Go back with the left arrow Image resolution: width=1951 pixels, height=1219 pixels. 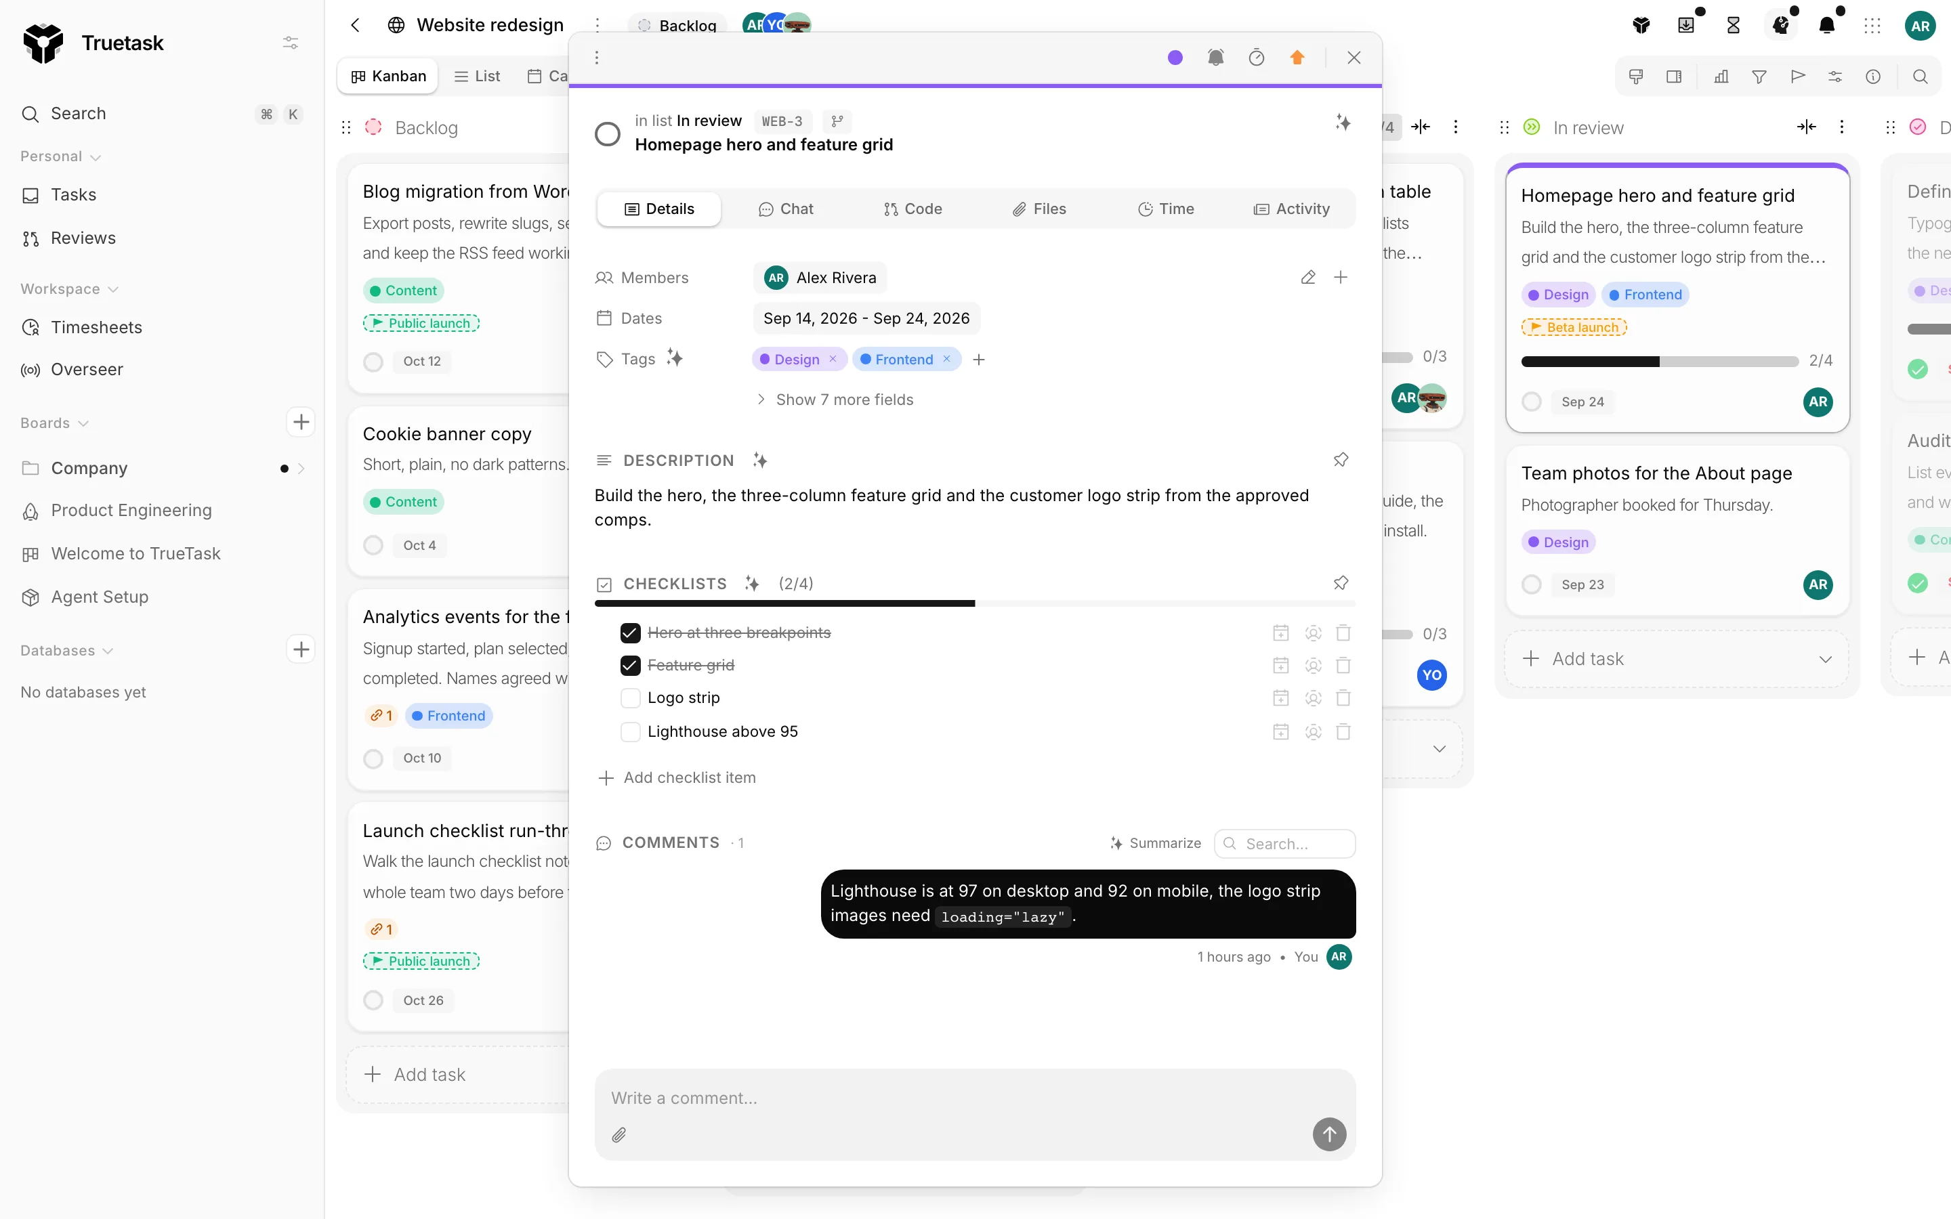click(x=355, y=25)
